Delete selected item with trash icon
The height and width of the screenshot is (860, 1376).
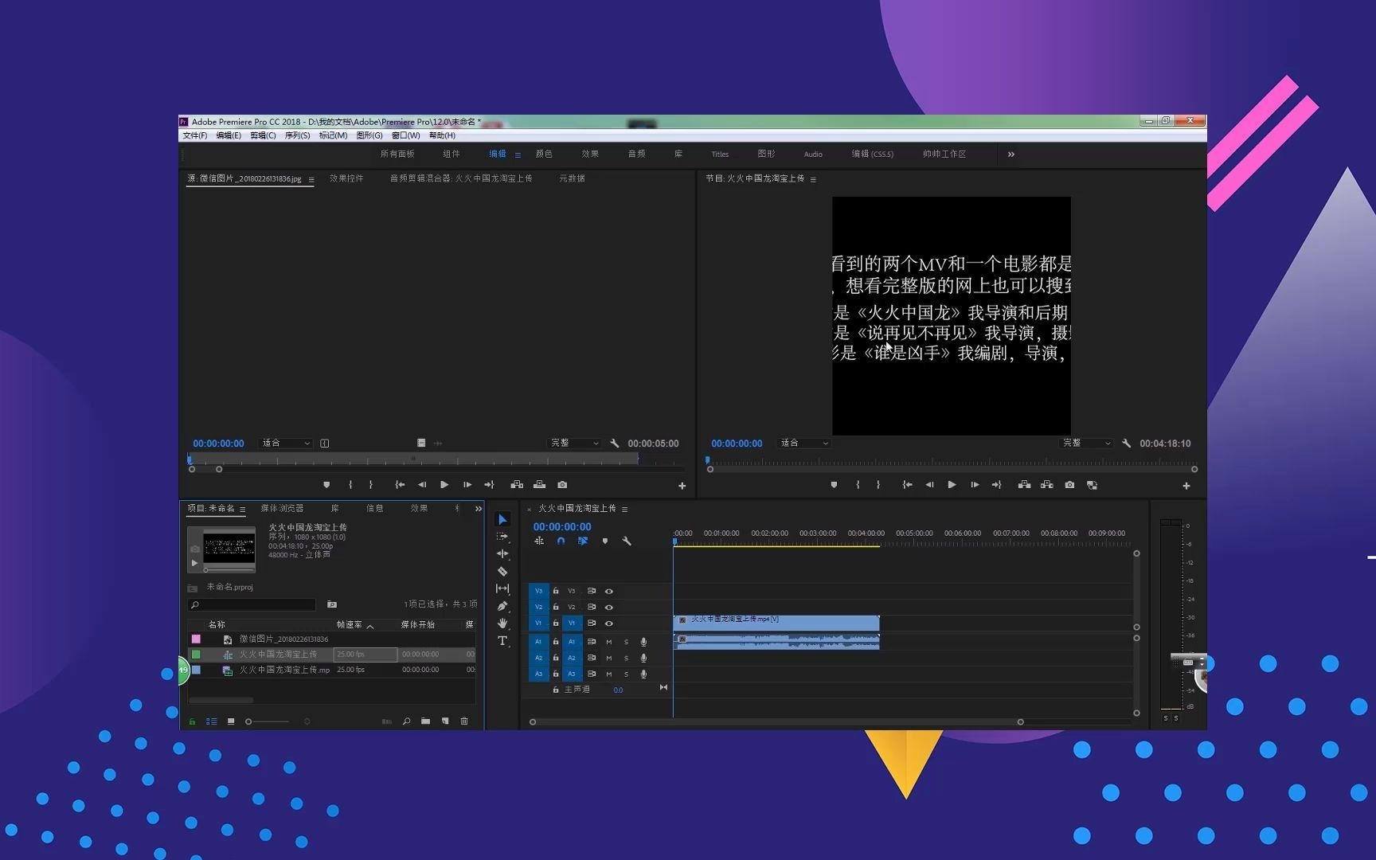464,721
